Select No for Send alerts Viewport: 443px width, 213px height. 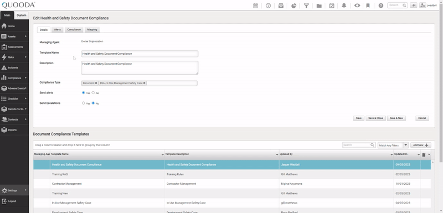coord(93,92)
